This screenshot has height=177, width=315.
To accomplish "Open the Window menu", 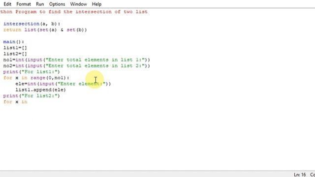I will click(x=79, y=4).
